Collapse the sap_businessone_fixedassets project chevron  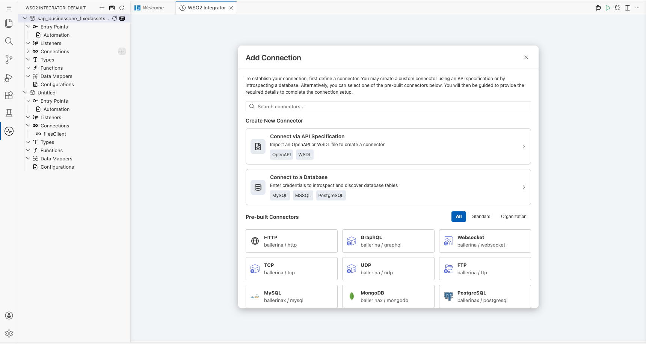tap(25, 18)
